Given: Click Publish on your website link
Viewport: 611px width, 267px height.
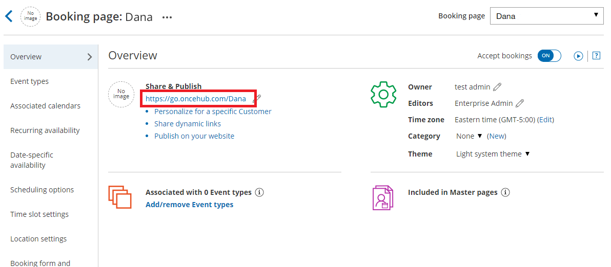Looking at the screenshot, I should pos(194,136).
